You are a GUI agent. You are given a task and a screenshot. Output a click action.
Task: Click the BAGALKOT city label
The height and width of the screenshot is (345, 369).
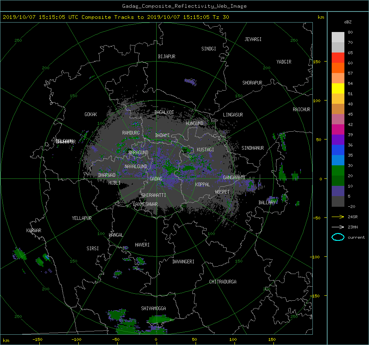[164, 112]
